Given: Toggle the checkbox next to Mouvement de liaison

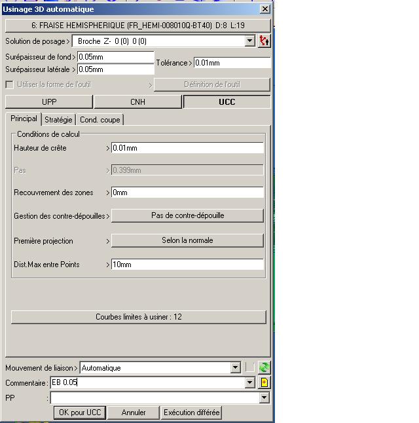Looking at the screenshot, I should click(250, 367).
